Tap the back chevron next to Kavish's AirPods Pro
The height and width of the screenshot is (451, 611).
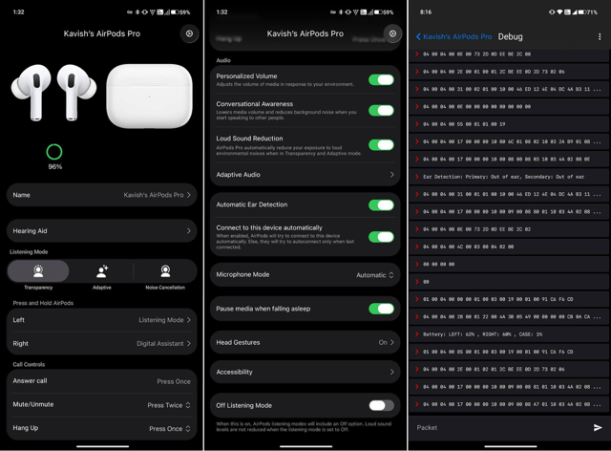click(418, 36)
